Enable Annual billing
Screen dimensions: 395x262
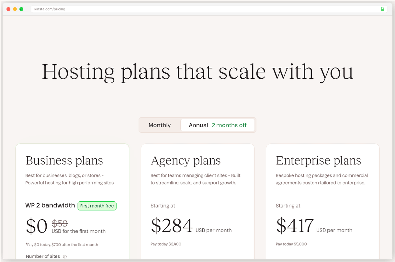198,125
